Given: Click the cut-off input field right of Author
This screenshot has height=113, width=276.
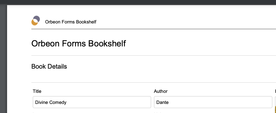Looking at the screenshot, I should click(x=275, y=101).
